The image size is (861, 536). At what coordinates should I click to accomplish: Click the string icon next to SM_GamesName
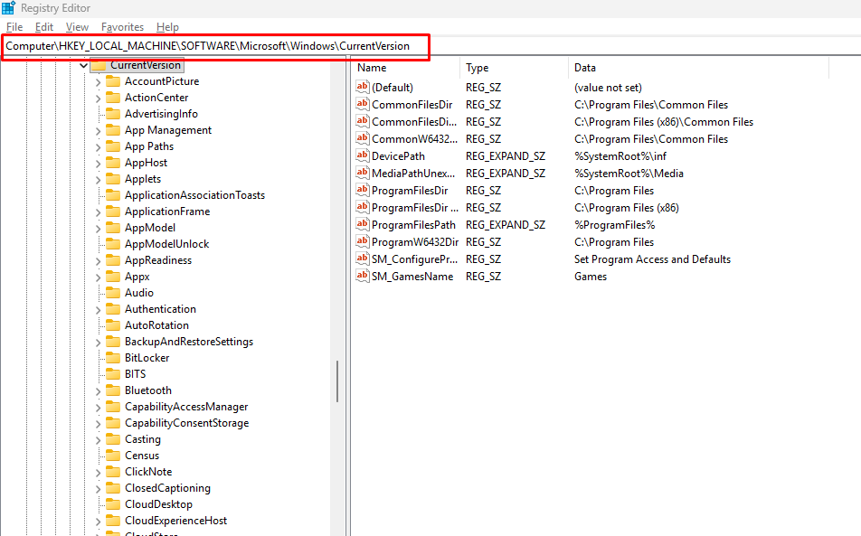[x=364, y=277]
